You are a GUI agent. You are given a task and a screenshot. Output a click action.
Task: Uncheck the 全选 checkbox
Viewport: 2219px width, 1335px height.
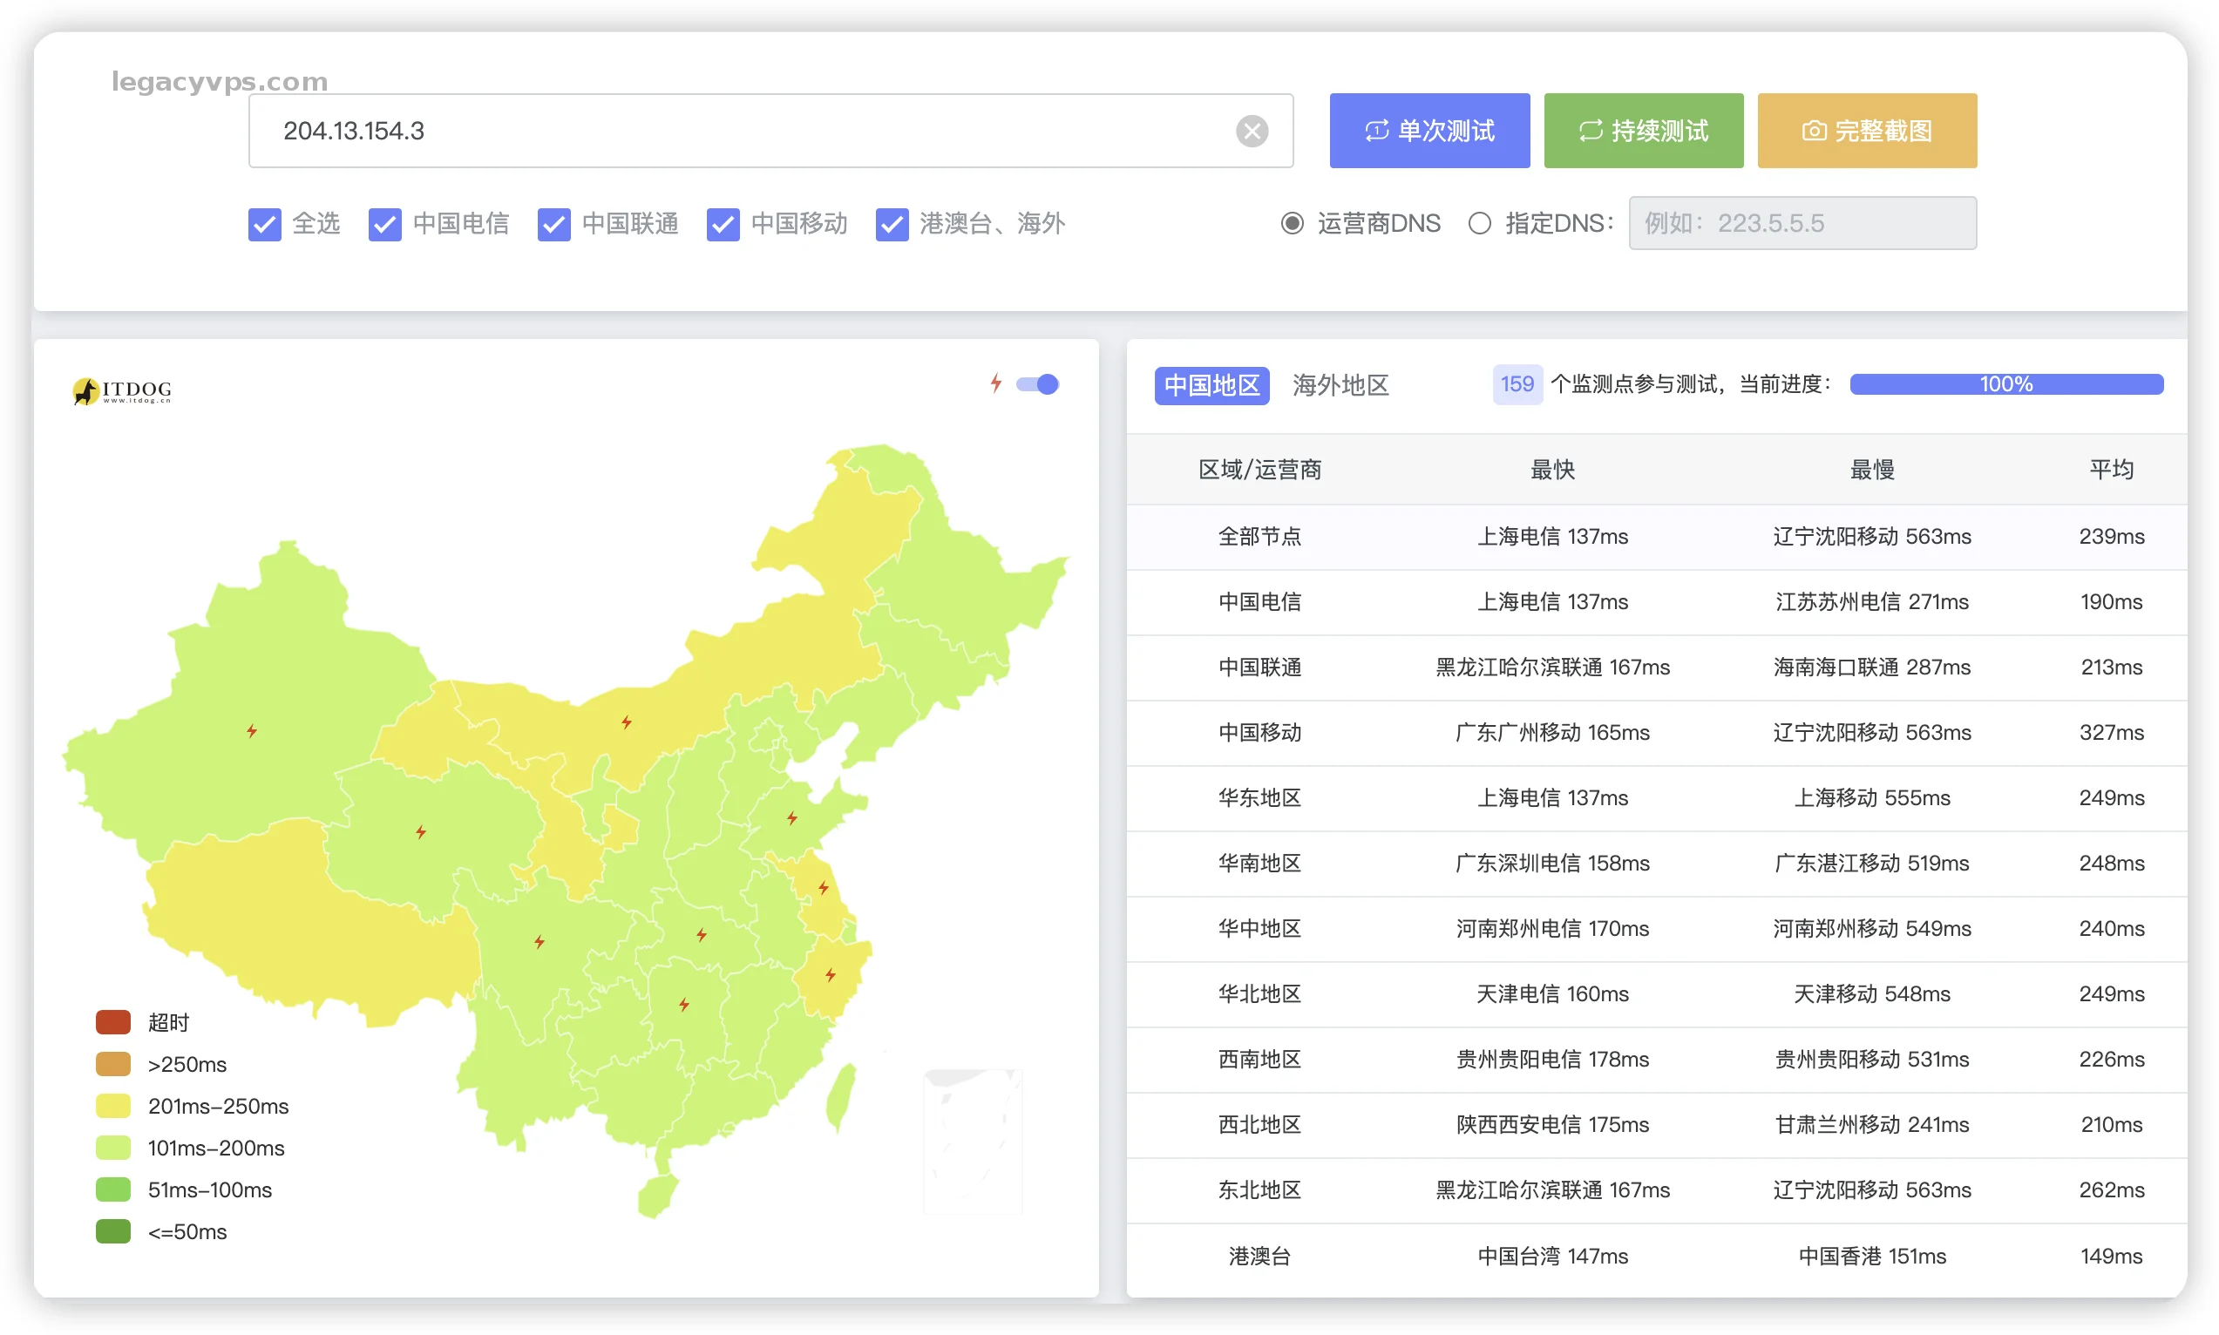click(x=263, y=224)
